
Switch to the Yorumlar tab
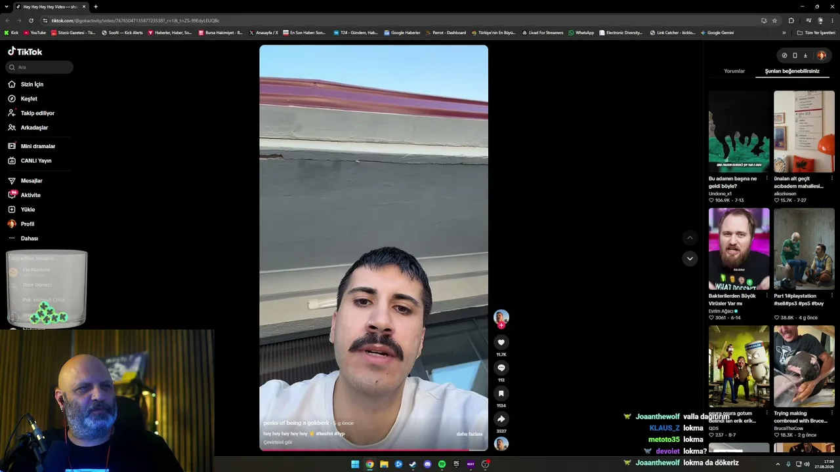tap(734, 71)
